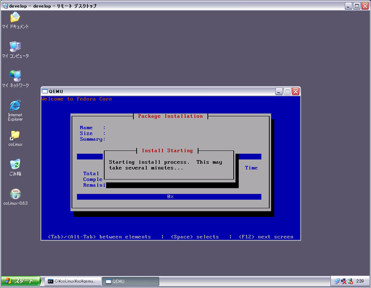Close the remote desktop window
Screen dimensions: 371x288
coord(365,6)
